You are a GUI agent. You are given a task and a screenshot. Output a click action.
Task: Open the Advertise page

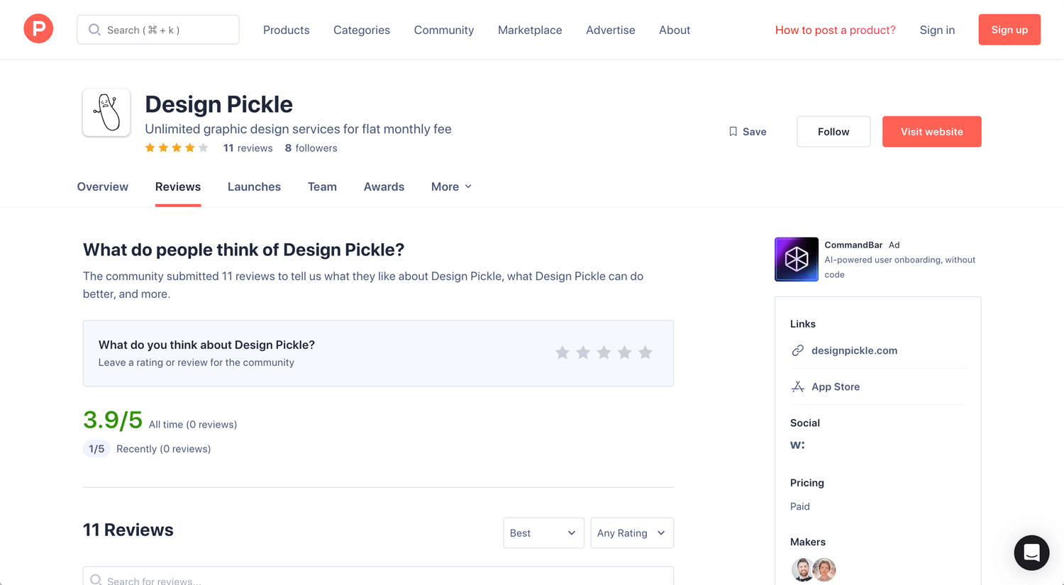[611, 30]
